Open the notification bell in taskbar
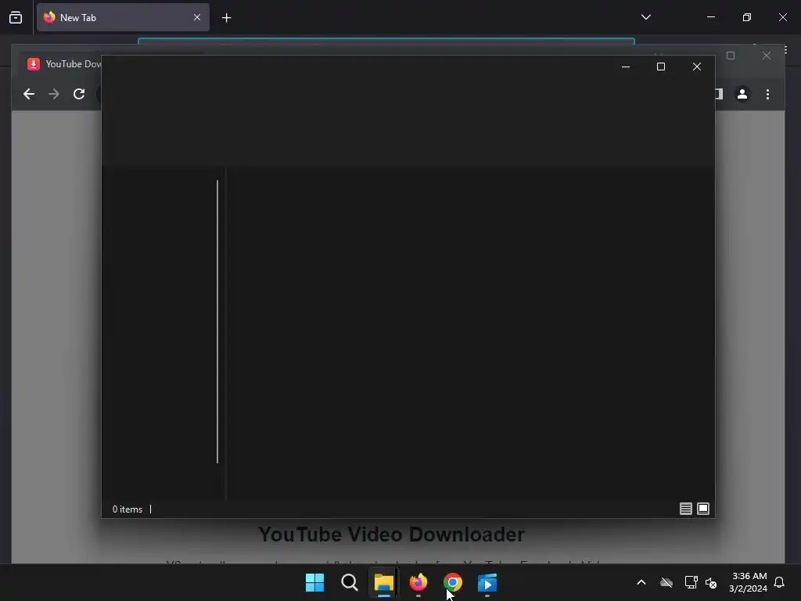Image resolution: width=801 pixels, height=601 pixels. click(779, 582)
